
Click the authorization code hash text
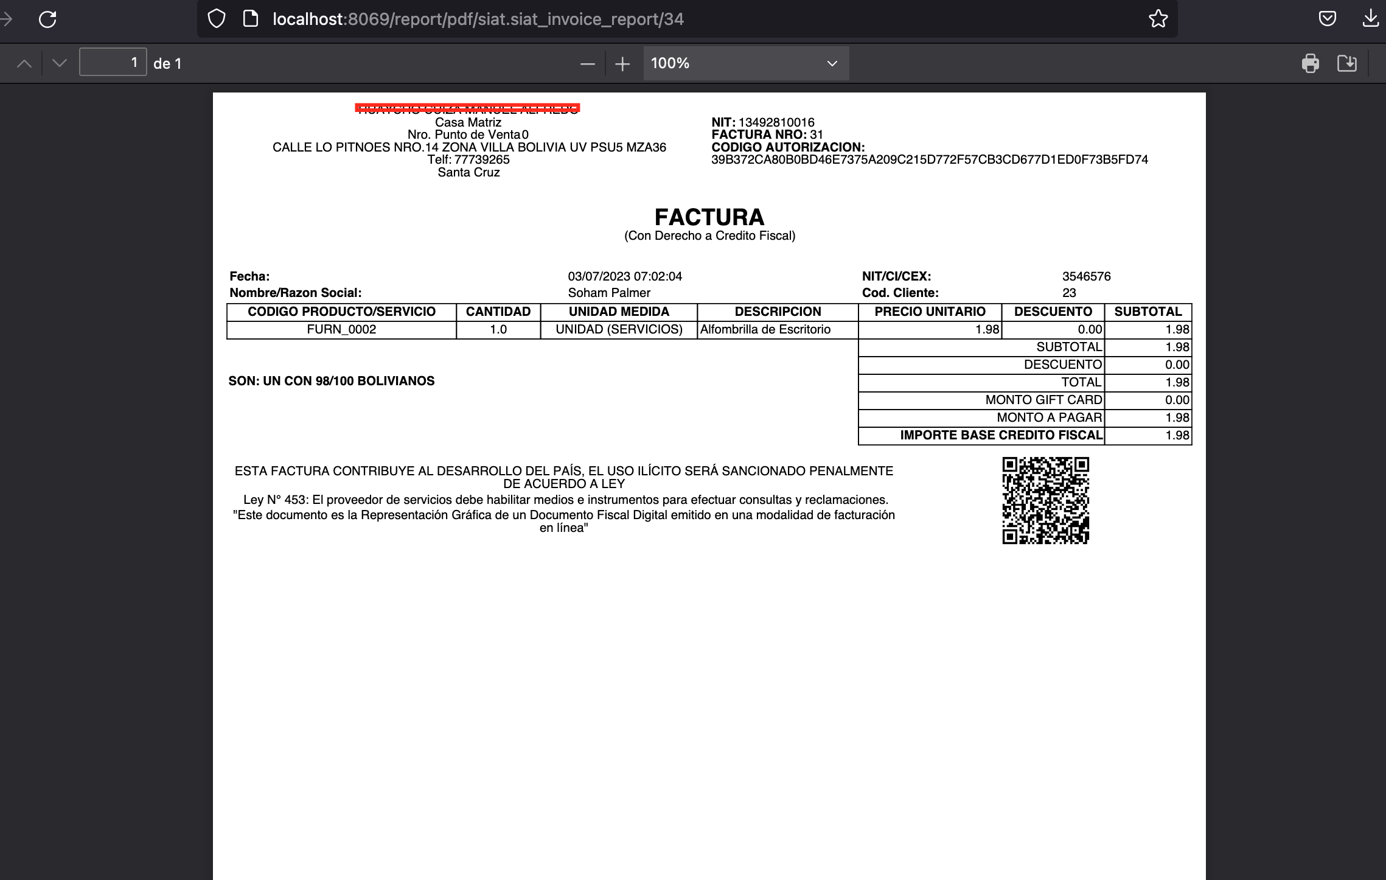pyautogui.click(x=929, y=160)
